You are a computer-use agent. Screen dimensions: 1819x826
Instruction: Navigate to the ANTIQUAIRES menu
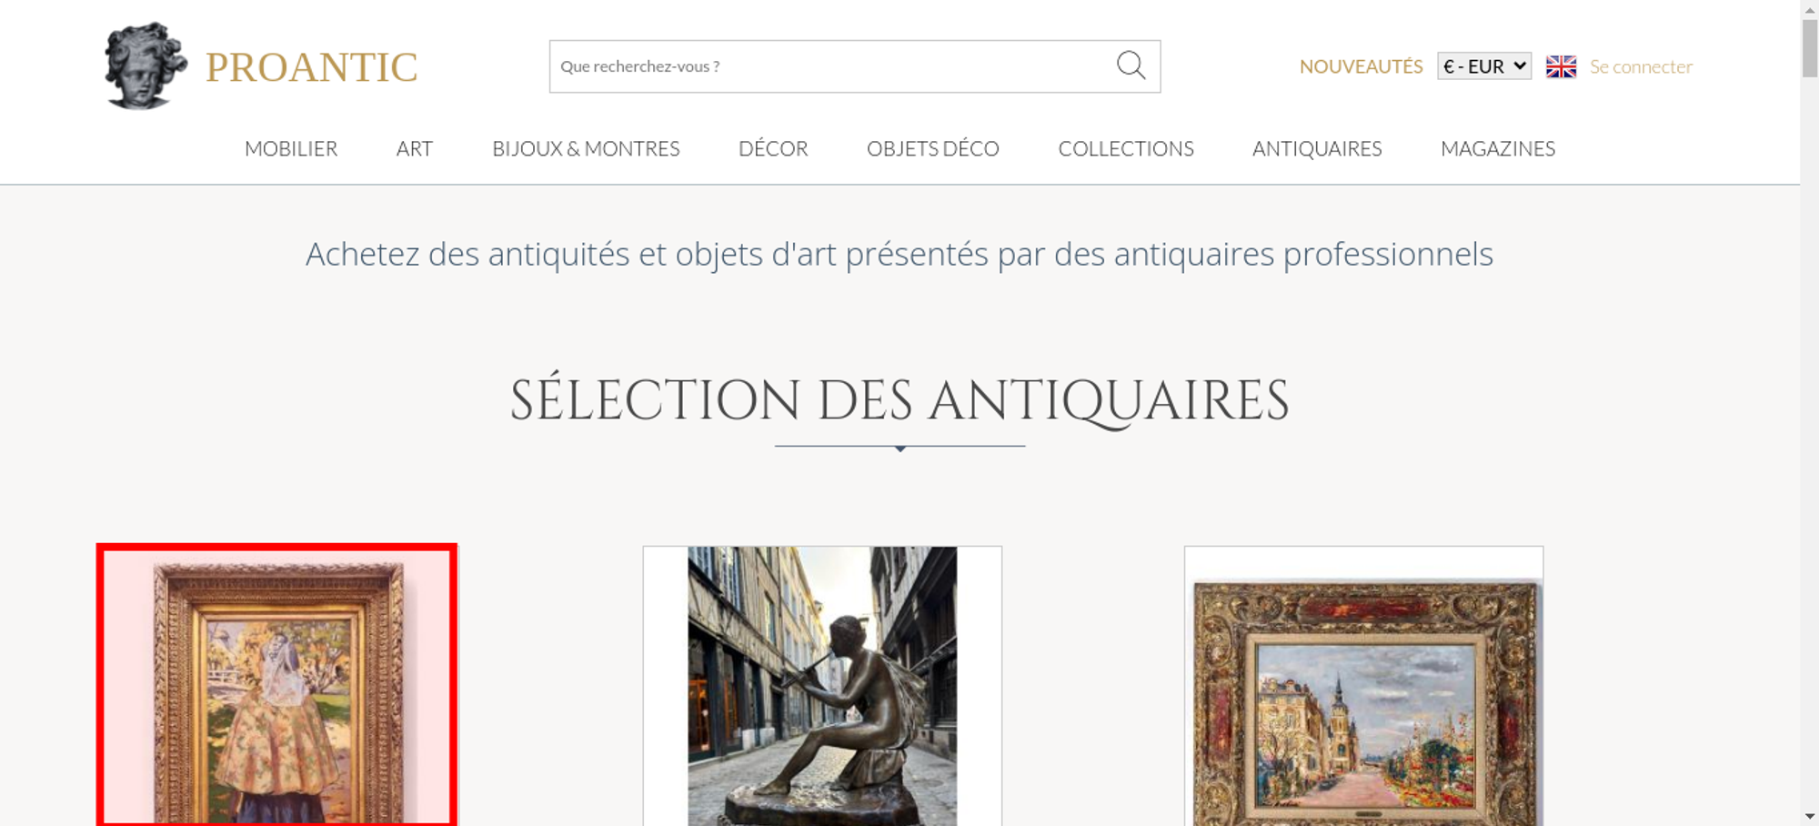pyautogui.click(x=1316, y=148)
